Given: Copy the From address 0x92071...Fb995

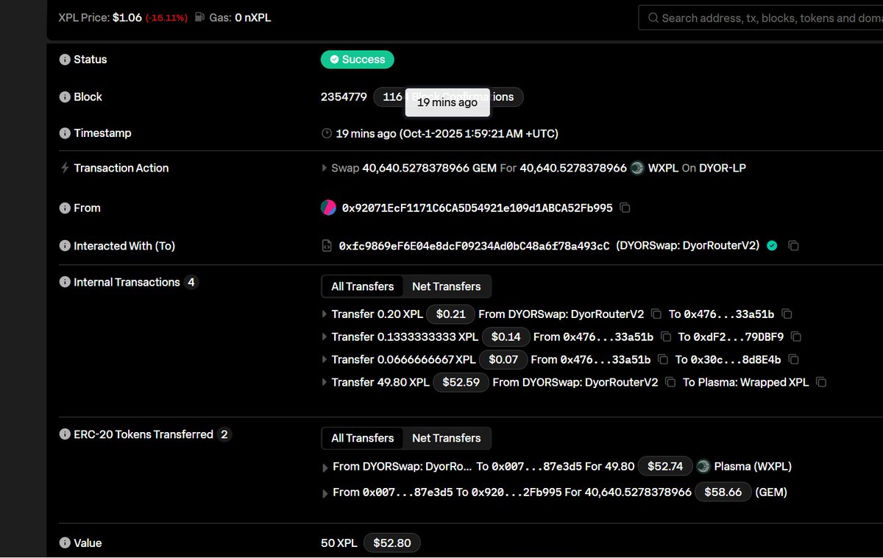Looking at the screenshot, I should point(625,208).
